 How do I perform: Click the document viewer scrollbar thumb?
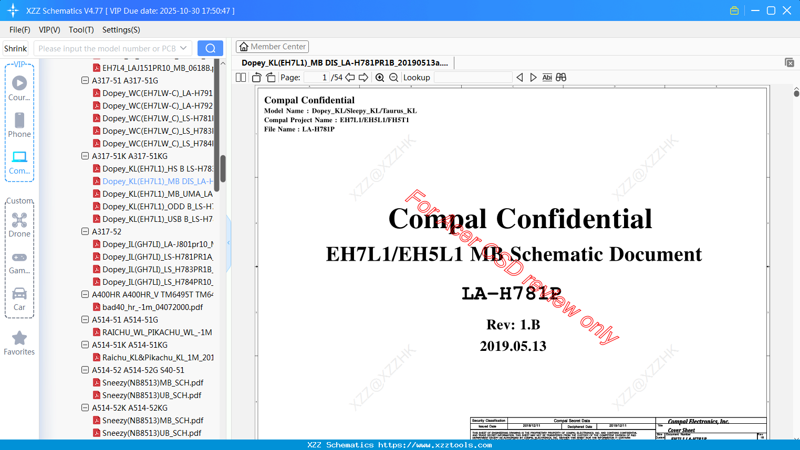[x=796, y=93]
